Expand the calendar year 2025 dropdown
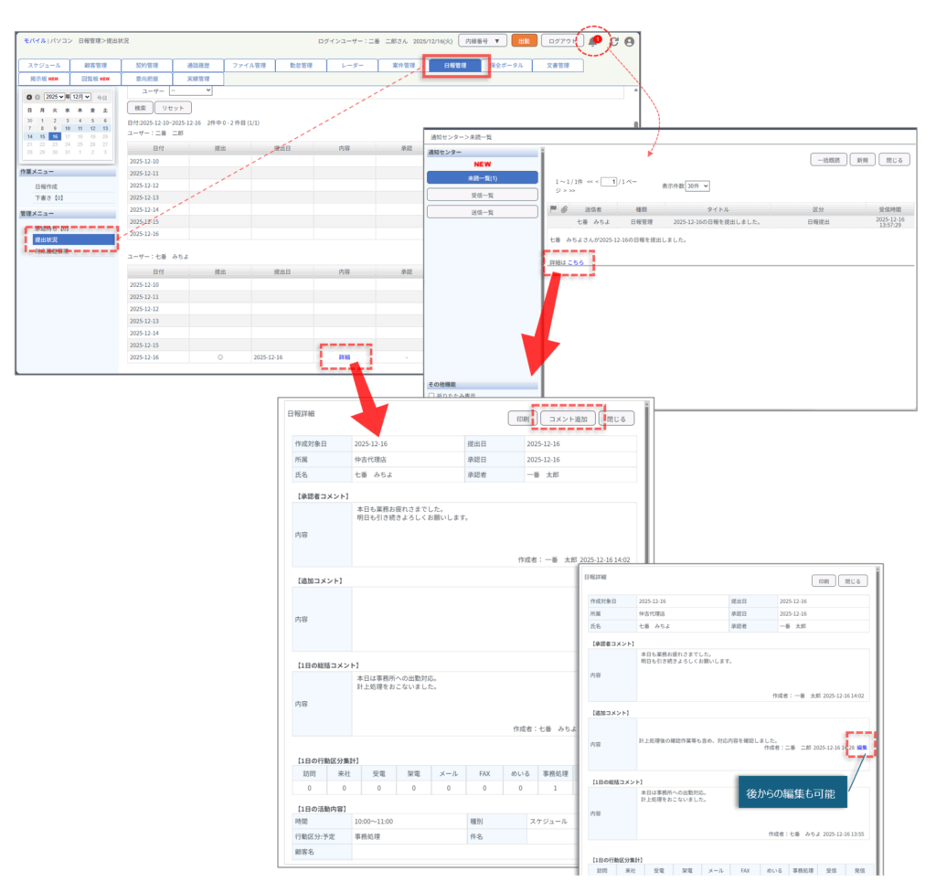Image resolution: width=936 pixels, height=882 pixels. click(x=55, y=97)
